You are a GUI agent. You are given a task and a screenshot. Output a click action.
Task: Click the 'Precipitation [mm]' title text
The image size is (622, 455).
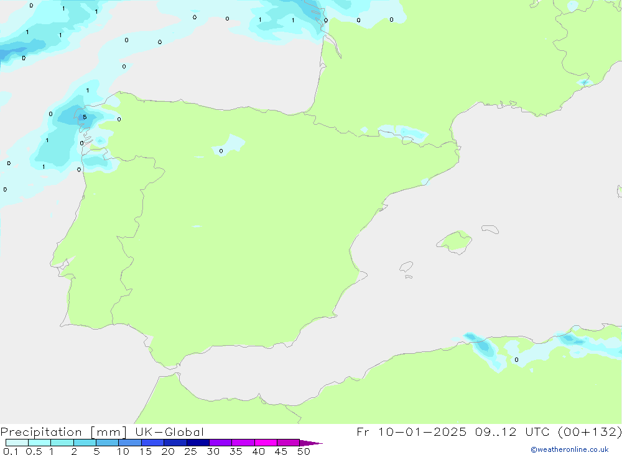click(x=63, y=432)
